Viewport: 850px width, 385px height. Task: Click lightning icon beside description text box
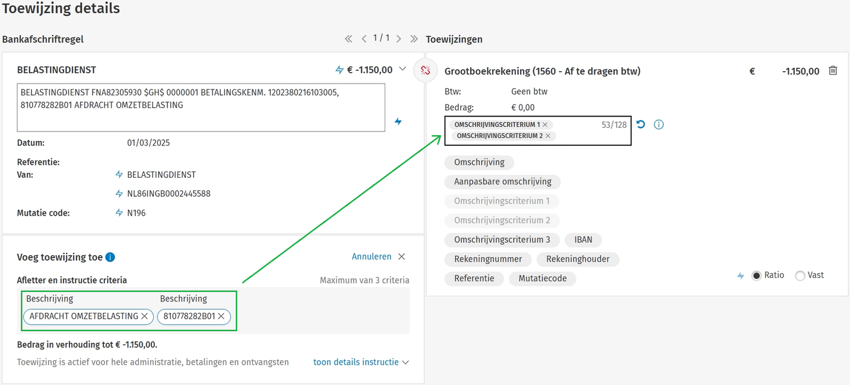click(398, 121)
